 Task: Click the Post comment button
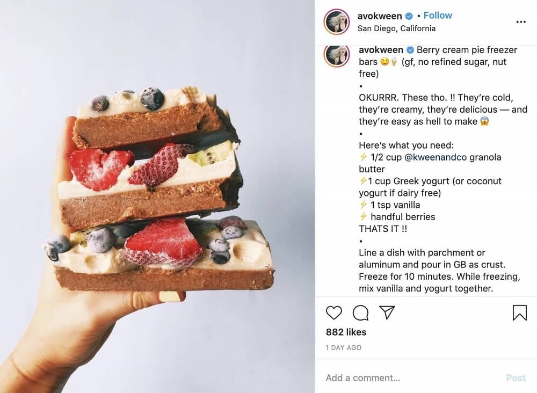(x=516, y=377)
